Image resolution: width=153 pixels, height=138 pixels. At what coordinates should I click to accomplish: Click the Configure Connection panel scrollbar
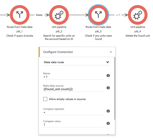[115, 88]
